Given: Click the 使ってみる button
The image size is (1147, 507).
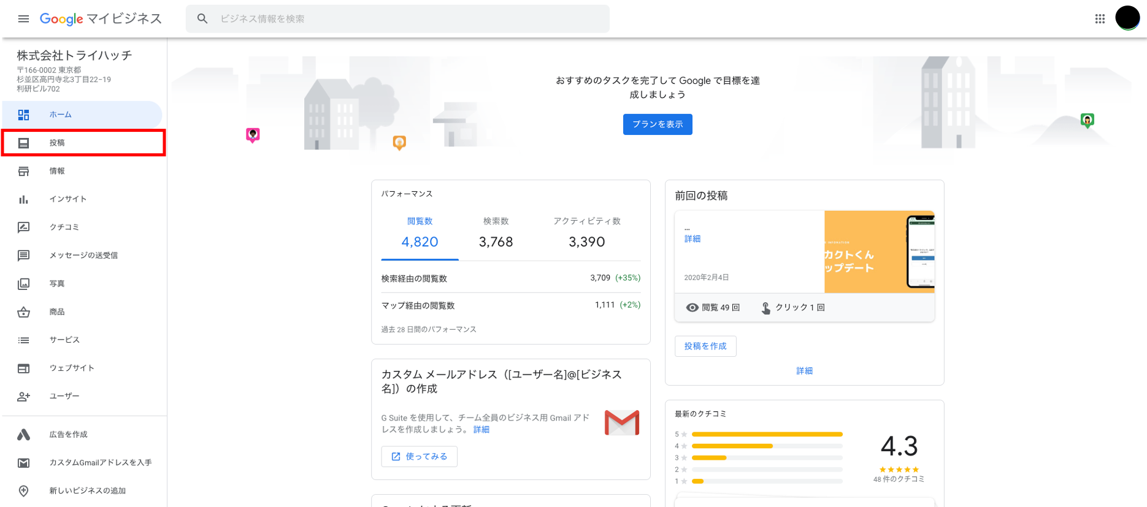Looking at the screenshot, I should point(420,457).
